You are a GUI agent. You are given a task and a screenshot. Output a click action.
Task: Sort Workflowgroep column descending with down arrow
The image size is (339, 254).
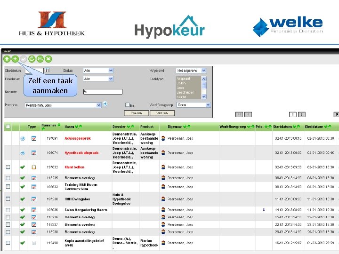[x=249, y=127]
